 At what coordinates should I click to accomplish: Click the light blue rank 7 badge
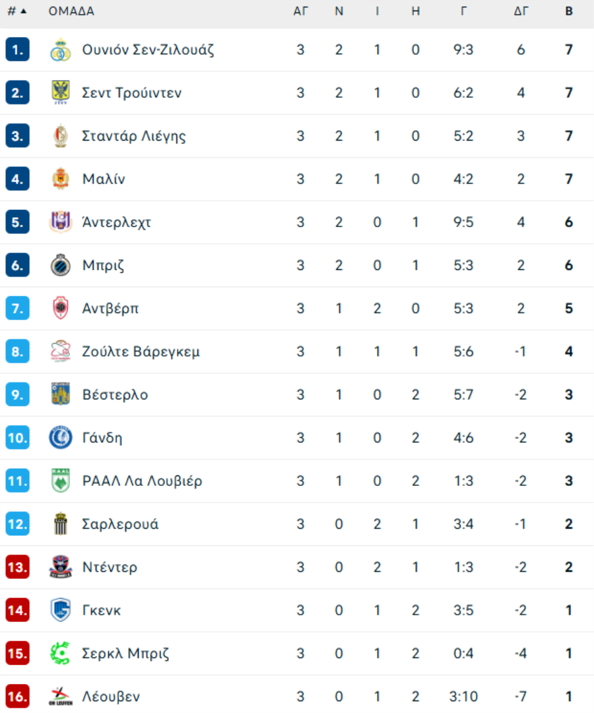click(17, 308)
